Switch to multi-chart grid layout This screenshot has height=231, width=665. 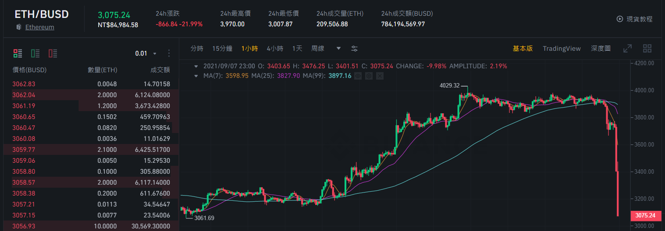coord(647,49)
